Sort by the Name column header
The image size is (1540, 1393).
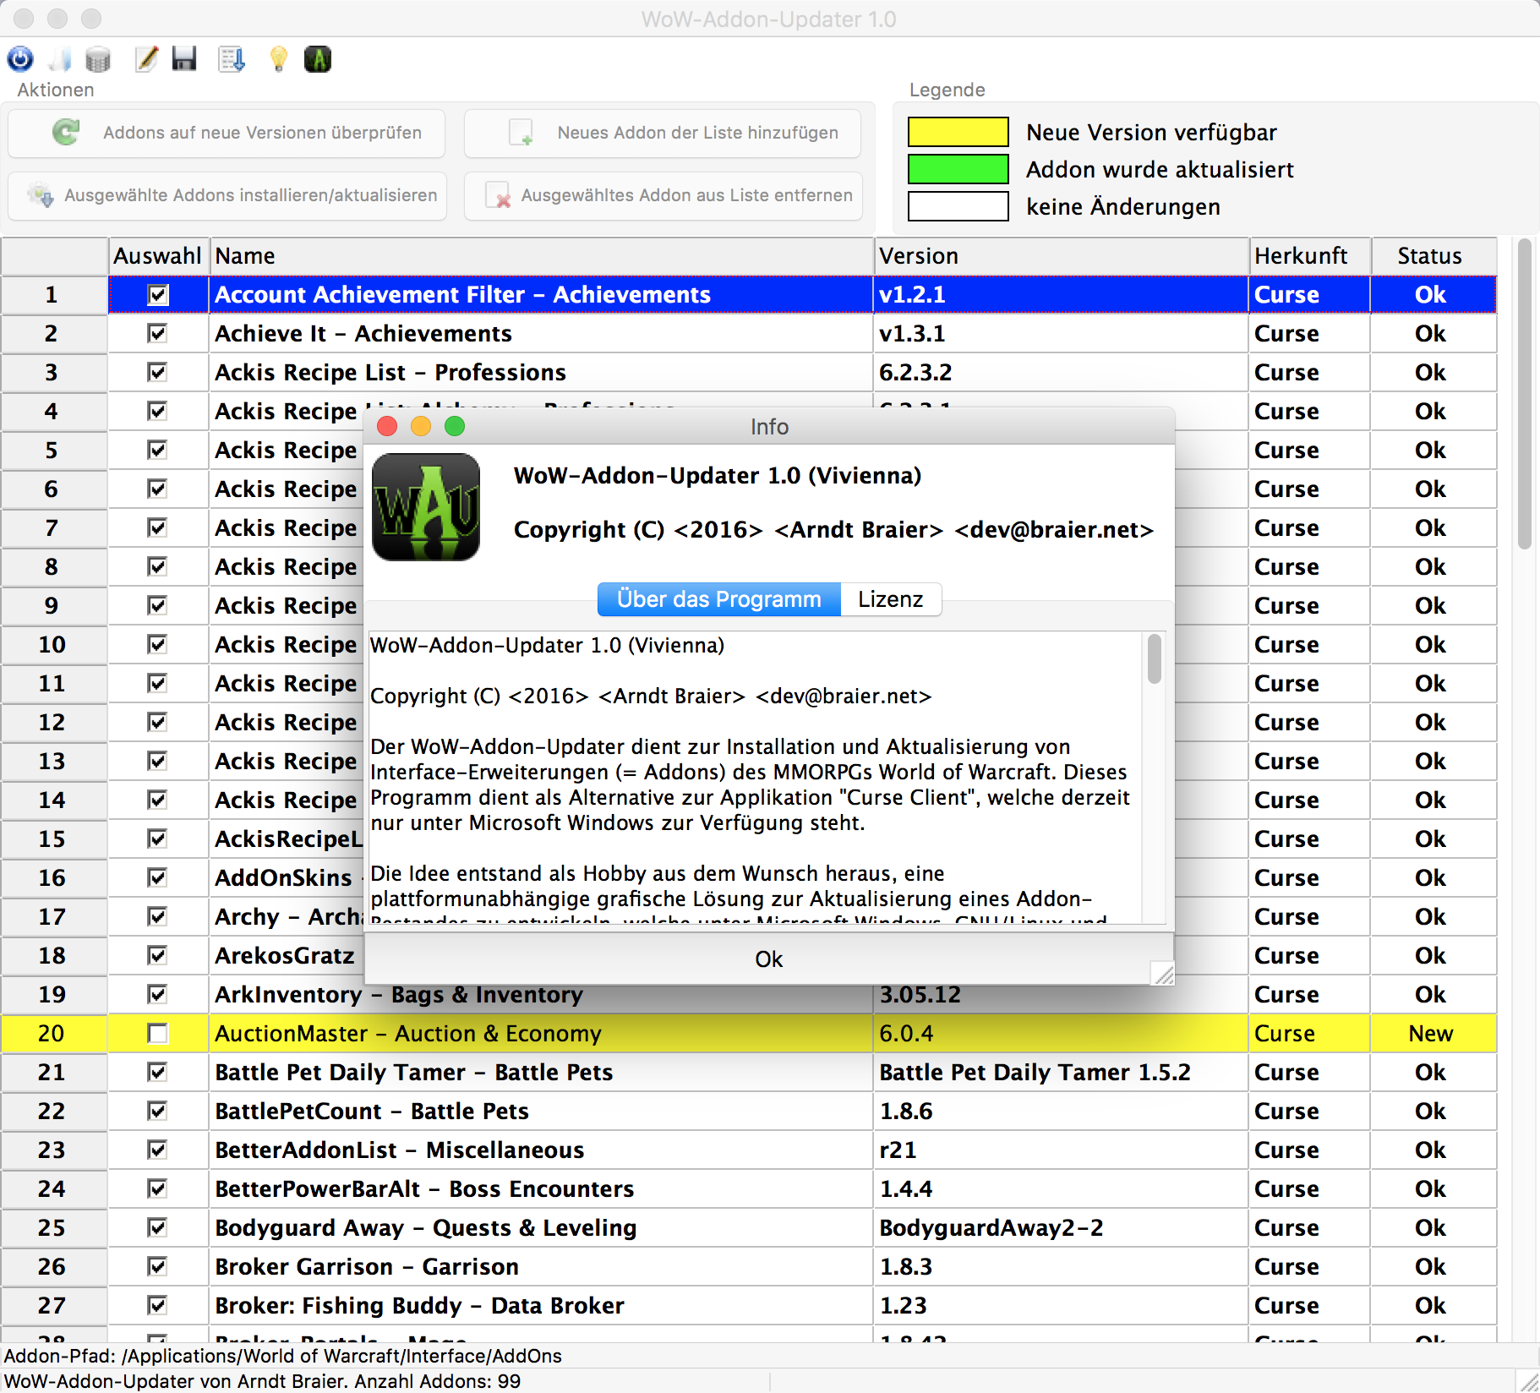point(542,256)
